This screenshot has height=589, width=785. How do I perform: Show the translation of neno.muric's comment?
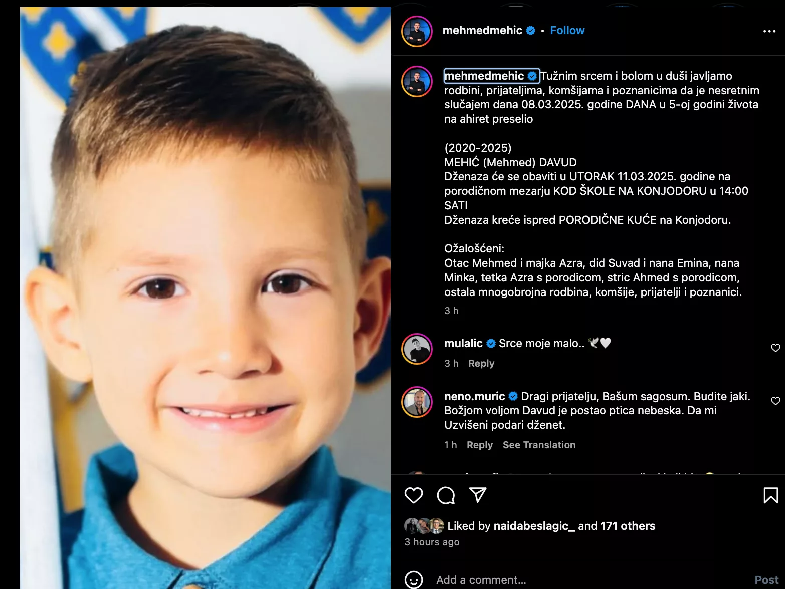539,445
